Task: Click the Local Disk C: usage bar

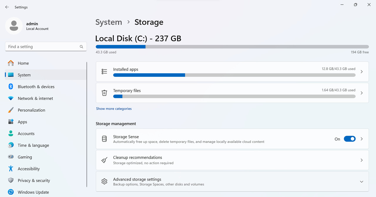Action: [232, 47]
